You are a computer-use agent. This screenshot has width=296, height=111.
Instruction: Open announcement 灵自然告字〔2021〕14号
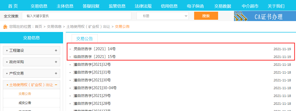click(95, 49)
